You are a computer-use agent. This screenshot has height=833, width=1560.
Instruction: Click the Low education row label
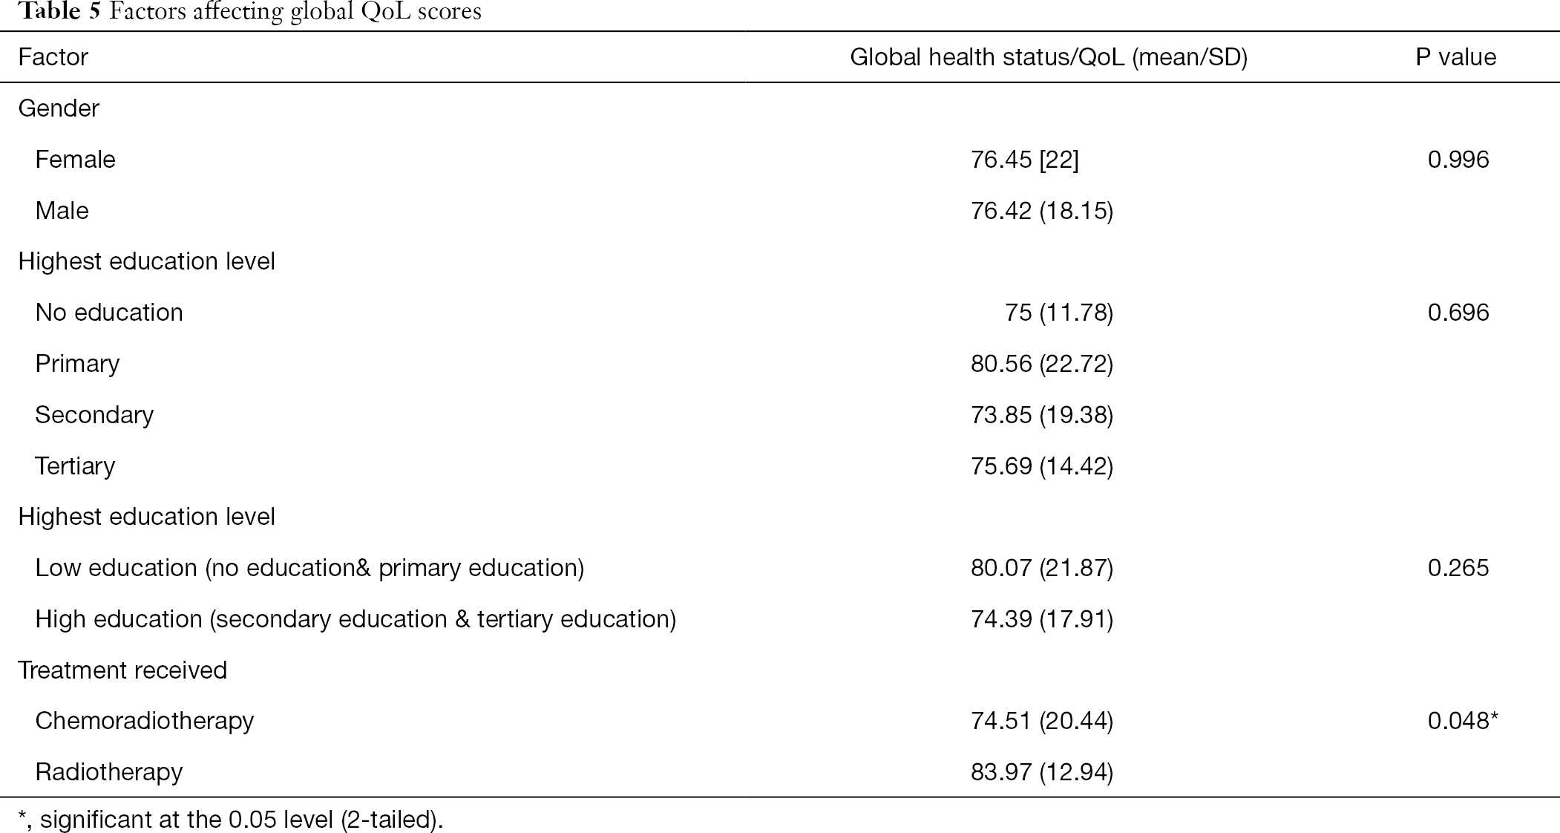pos(309,568)
